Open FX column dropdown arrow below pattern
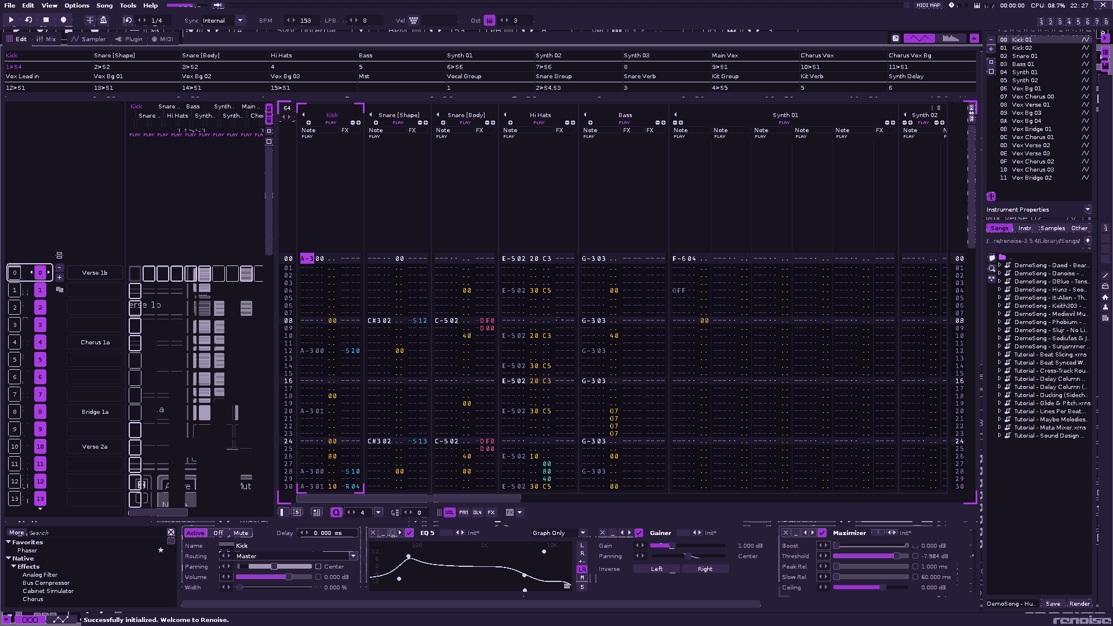This screenshot has height=626, width=1113. click(520, 512)
